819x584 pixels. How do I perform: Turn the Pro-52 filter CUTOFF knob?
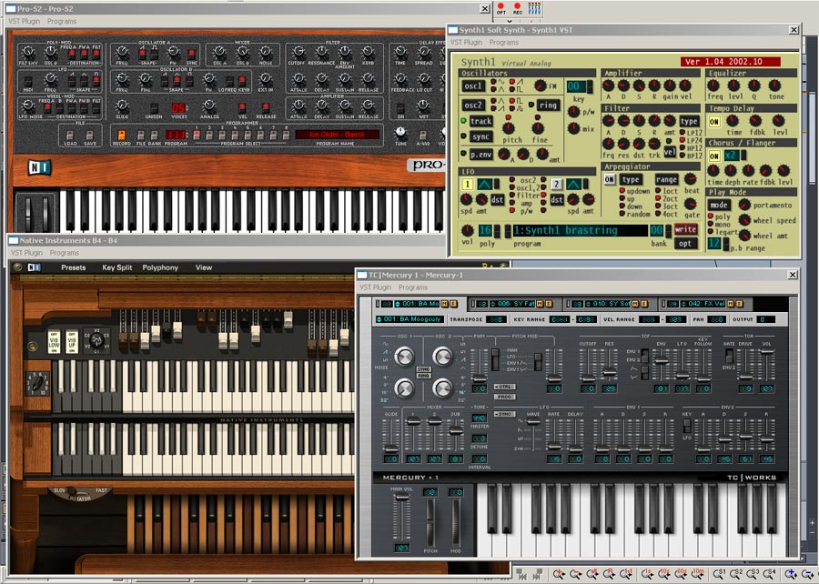298,52
